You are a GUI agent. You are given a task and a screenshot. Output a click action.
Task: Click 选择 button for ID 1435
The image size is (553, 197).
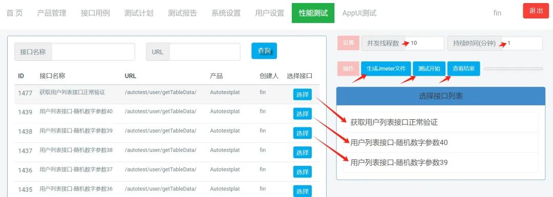point(303,191)
